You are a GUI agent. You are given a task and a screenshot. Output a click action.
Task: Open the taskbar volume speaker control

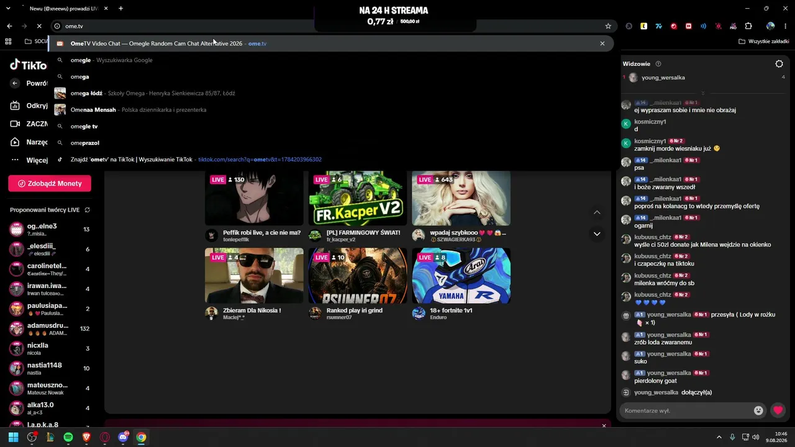[x=756, y=437]
